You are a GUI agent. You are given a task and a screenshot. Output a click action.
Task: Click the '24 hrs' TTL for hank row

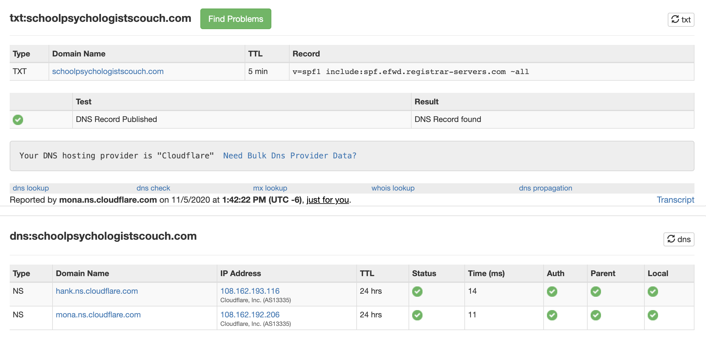coord(371,291)
